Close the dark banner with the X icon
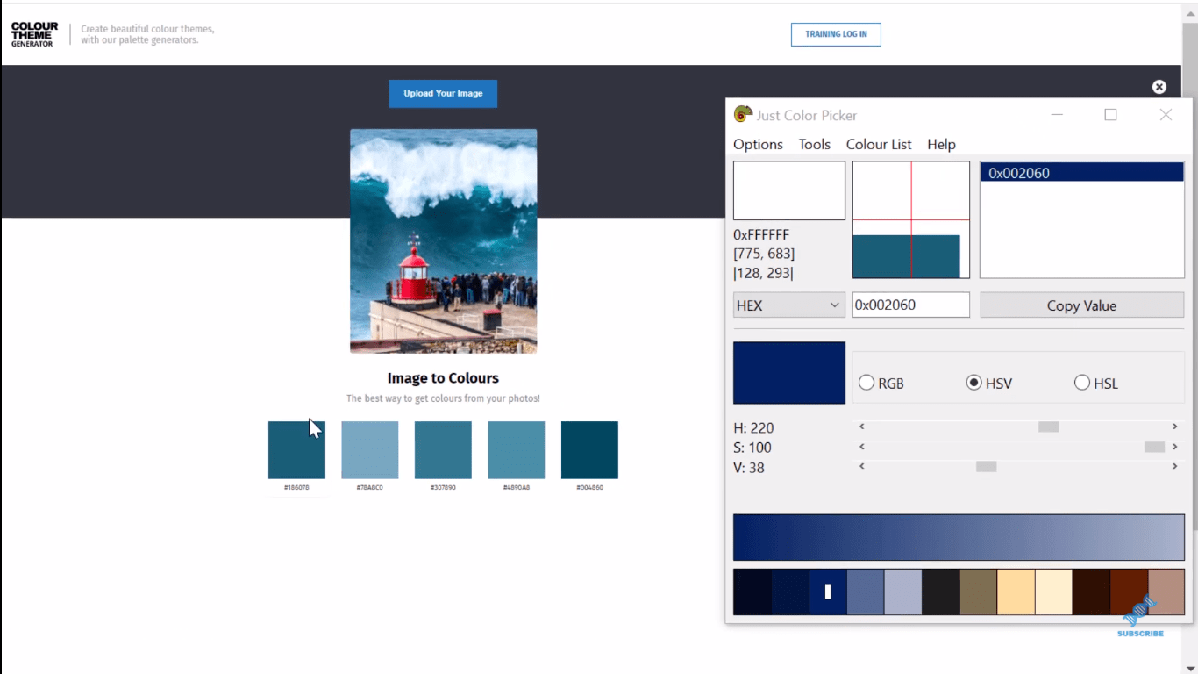This screenshot has height=674, width=1198. (x=1159, y=87)
